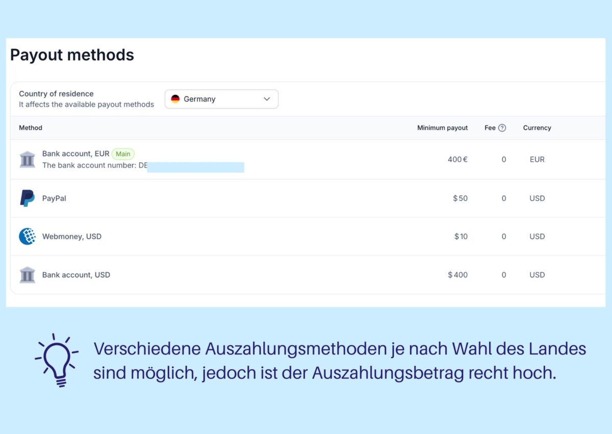Click the Minimum payout column header
612x434 pixels.
442,128
